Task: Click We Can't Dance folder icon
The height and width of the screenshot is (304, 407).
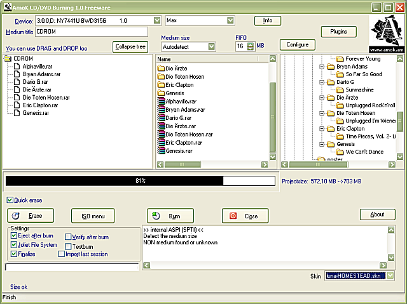Action: coord(340,152)
